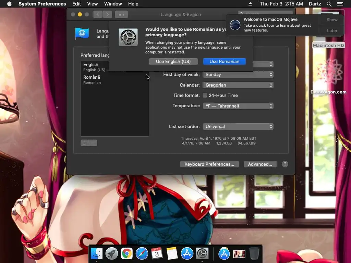
Task: Click Show on Mojave notification
Action: coord(332,20)
